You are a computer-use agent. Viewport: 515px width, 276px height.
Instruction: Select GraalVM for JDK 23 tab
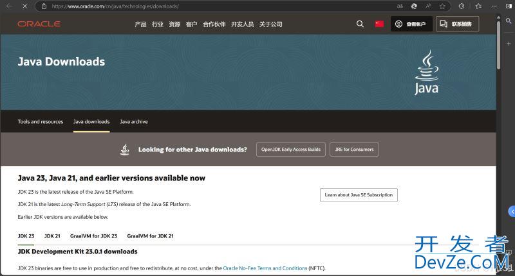coord(93,236)
